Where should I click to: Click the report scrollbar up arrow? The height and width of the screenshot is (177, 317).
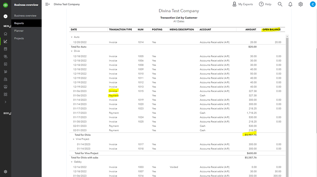tap(287, 36)
